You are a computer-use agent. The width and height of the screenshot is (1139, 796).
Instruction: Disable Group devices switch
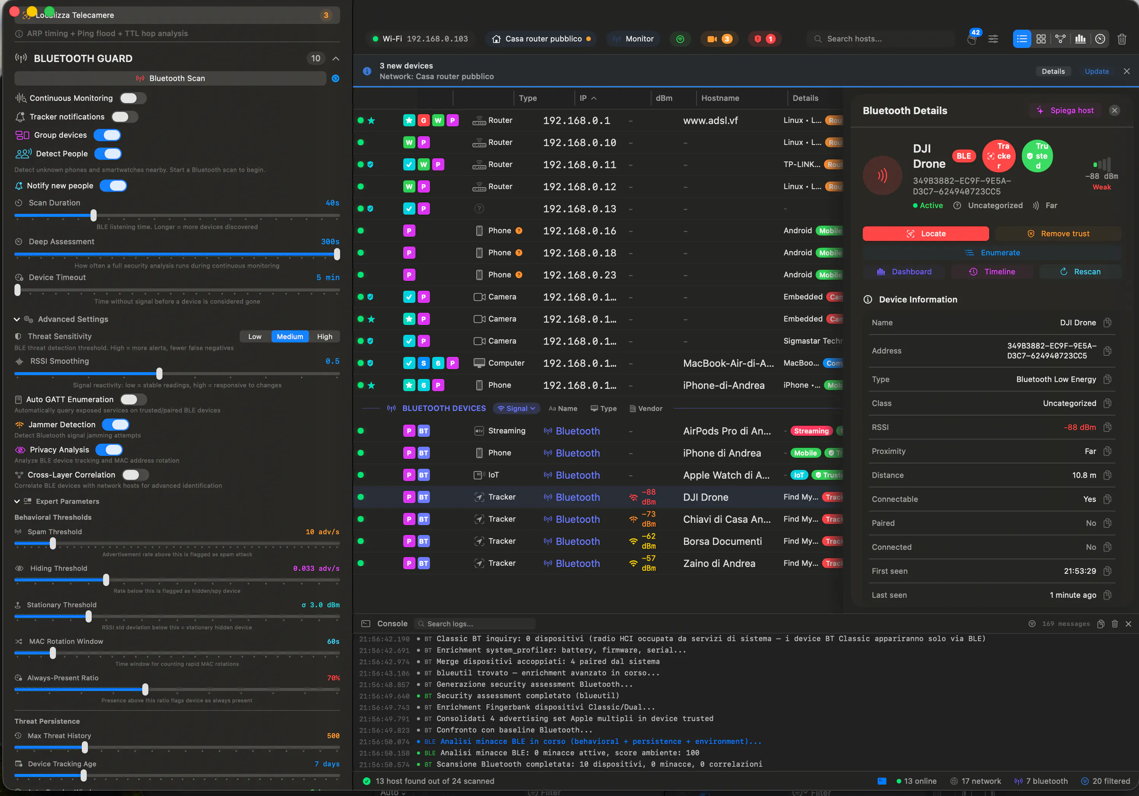click(108, 135)
